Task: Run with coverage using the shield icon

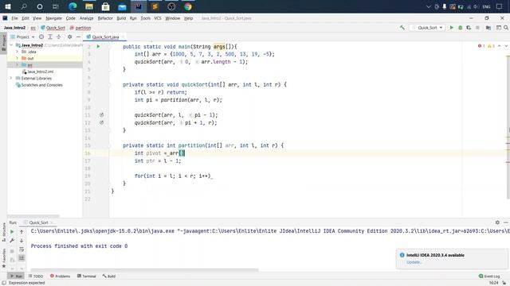Action: [x=469, y=28]
